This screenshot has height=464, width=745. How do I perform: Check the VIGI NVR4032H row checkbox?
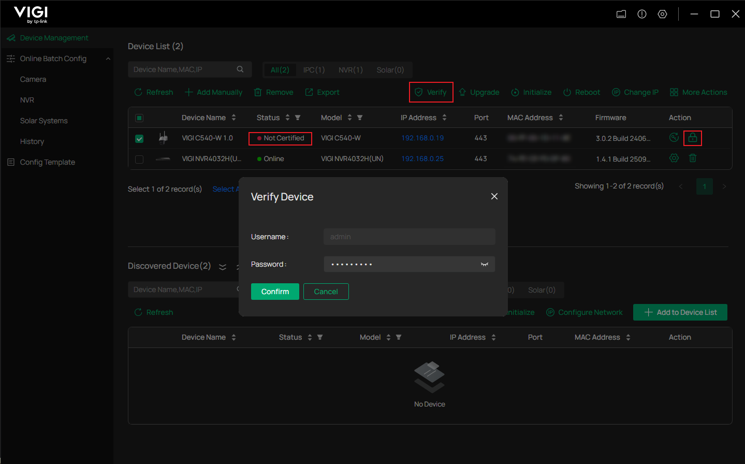coord(139,160)
